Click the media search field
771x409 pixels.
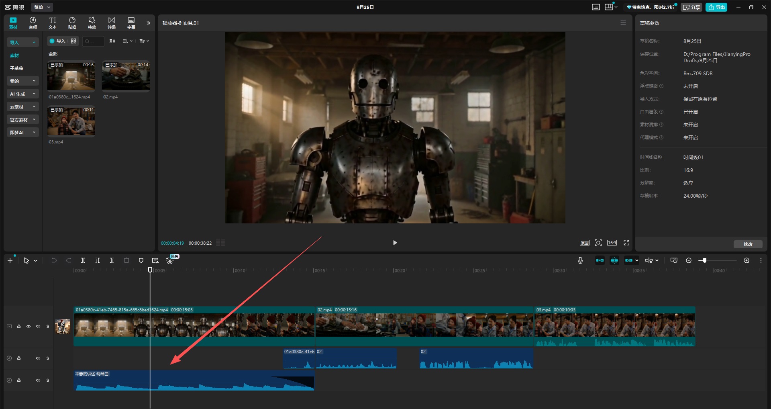[x=93, y=41]
